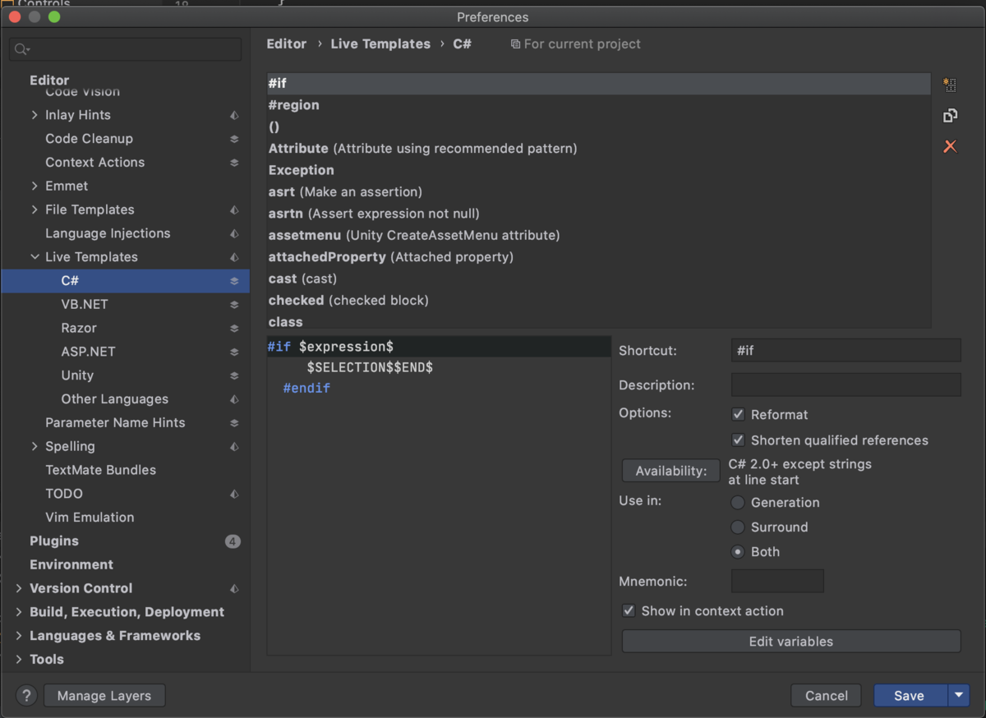The image size is (986, 718).
Task: Click the Availability button
Action: point(670,472)
